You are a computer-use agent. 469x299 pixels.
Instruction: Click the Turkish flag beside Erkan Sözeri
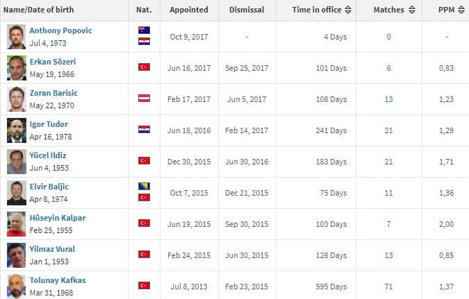coord(144,67)
